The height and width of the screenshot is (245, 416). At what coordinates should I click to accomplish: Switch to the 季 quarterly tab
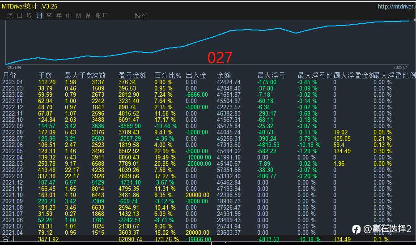point(49,16)
